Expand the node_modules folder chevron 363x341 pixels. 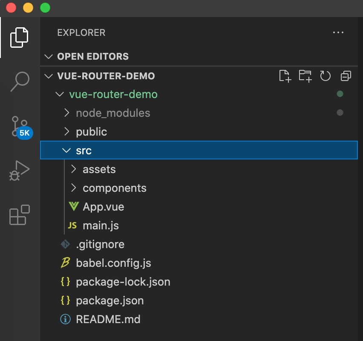(x=66, y=113)
